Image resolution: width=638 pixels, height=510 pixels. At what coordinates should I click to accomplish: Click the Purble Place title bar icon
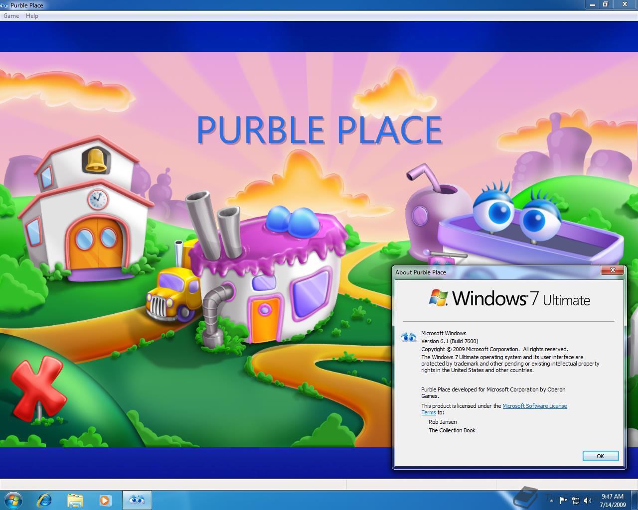5,5
